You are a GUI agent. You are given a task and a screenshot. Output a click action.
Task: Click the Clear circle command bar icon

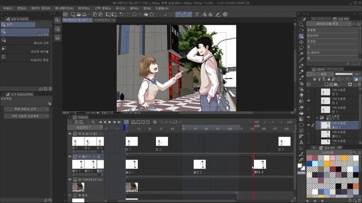click(x=135, y=14)
